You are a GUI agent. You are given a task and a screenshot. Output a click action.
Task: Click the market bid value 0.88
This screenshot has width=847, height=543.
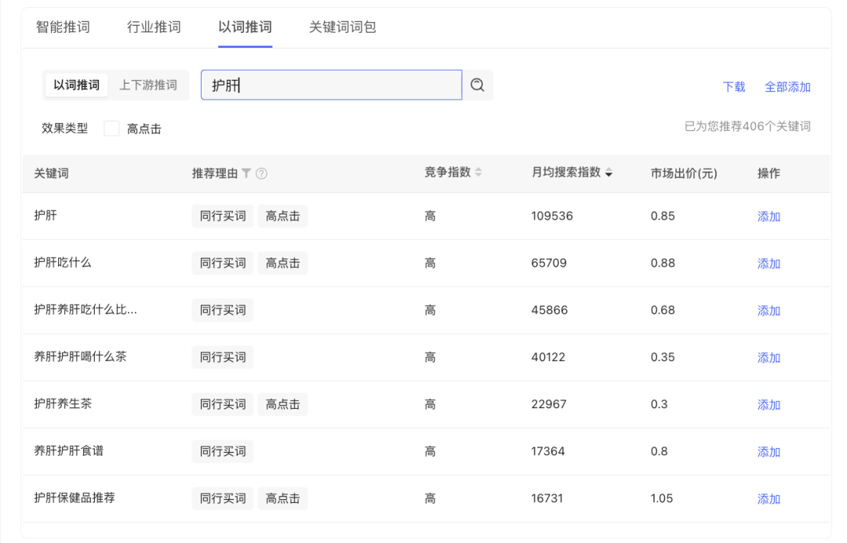(663, 262)
